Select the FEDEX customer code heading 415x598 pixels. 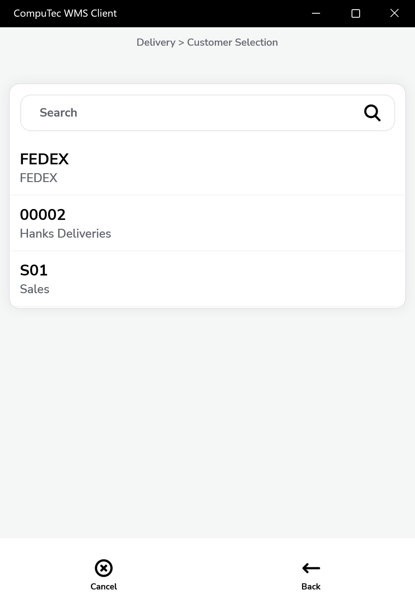[44, 159]
